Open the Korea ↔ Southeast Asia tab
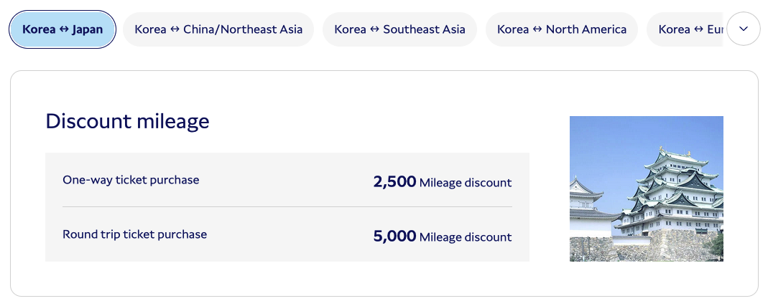Screen dimensions: 768x301 tap(399, 29)
